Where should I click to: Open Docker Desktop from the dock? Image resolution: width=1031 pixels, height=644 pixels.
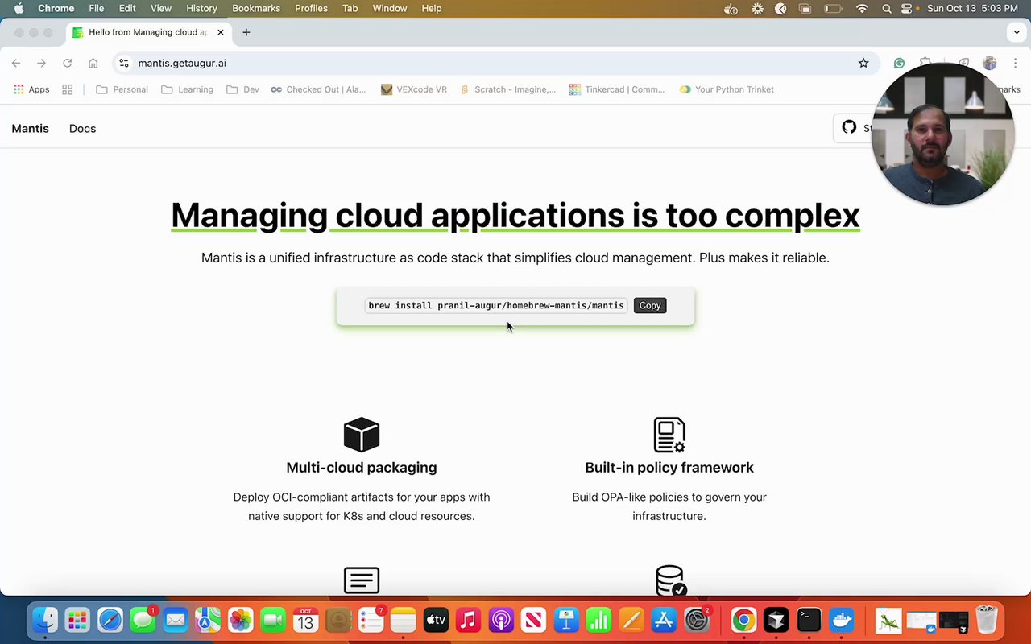tap(842, 620)
